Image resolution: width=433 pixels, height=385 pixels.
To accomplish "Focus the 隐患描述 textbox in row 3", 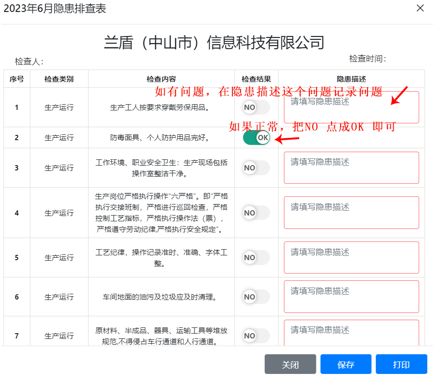I will coord(351,168).
